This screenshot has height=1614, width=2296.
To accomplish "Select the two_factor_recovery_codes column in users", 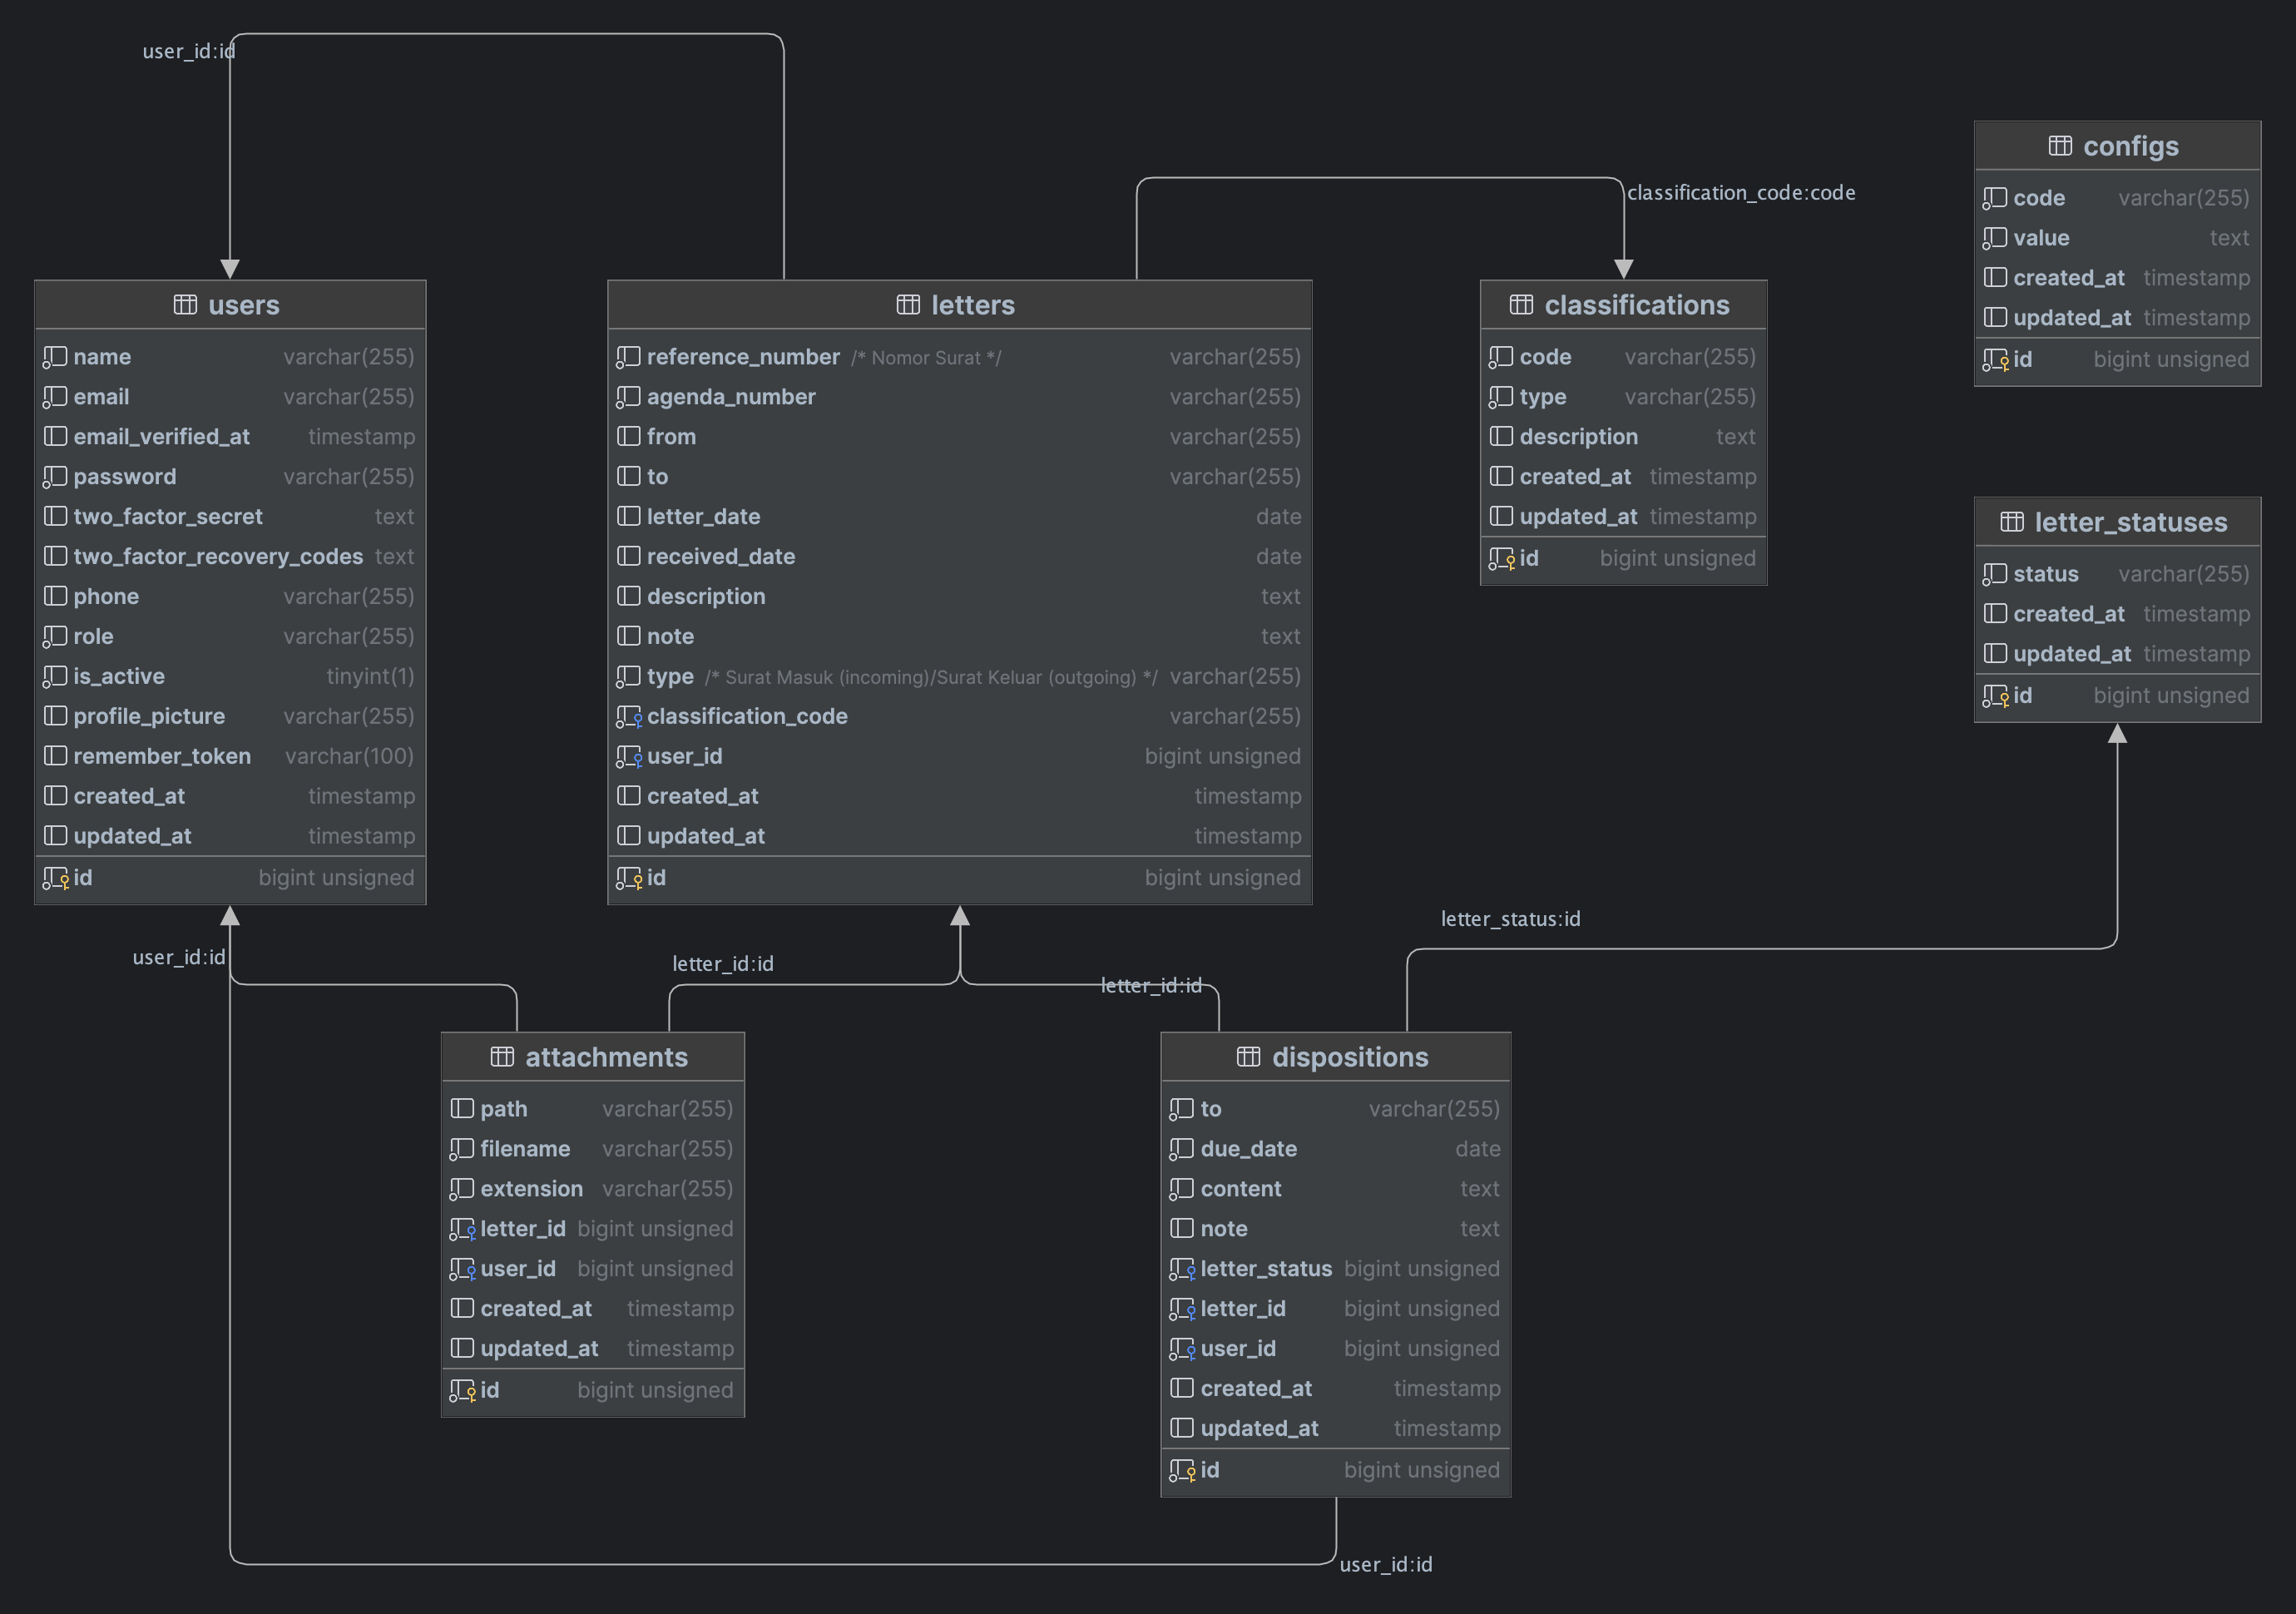I will 217,557.
